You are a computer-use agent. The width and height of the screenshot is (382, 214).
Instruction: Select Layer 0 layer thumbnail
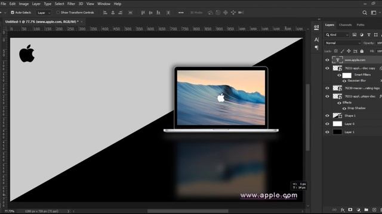coord(337,124)
